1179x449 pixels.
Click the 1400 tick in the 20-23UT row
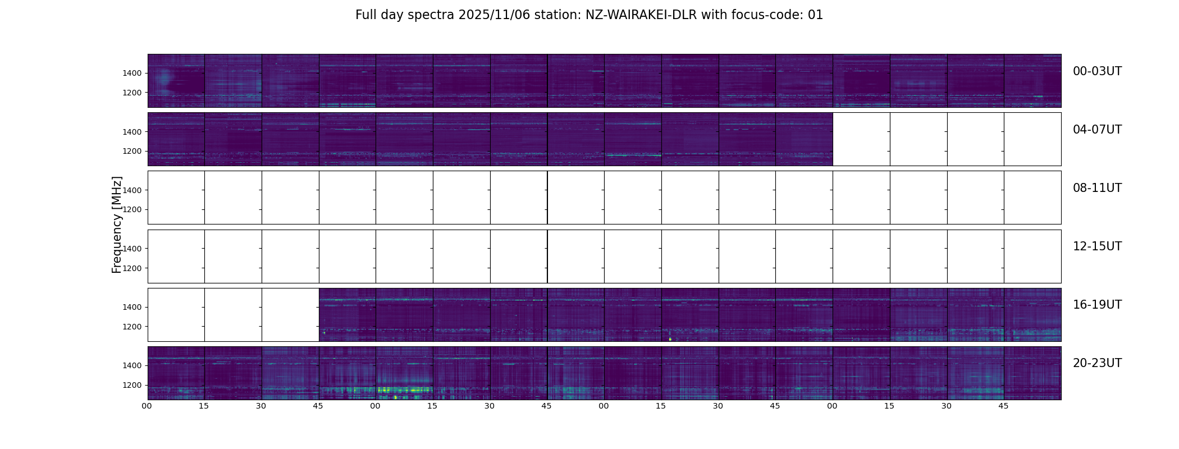(134, 365)
